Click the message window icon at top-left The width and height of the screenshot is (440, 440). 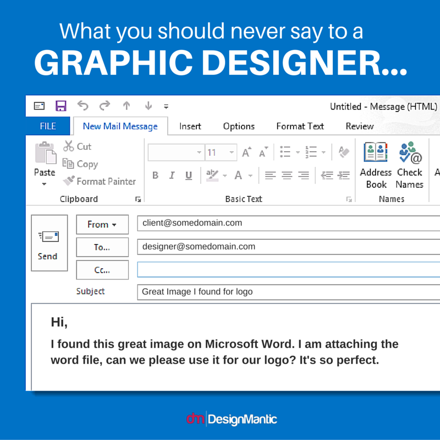(39, 106)
